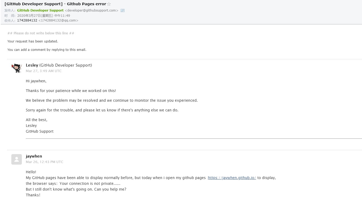Click the "Hi jaywhen," greeting

pyautogui.click(x=36, y=81)
